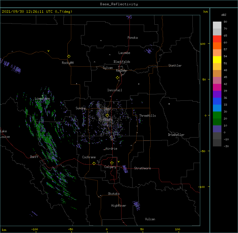Click the -100 tick on the bottom axis
Screen dimensions: 238x233
click(x=35, y=229)
